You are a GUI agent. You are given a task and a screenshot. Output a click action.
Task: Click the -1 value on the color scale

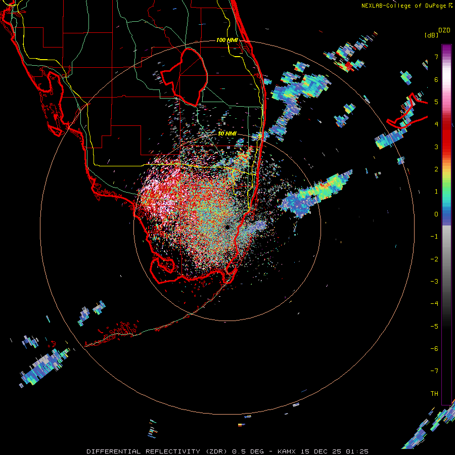pos(434,237)
